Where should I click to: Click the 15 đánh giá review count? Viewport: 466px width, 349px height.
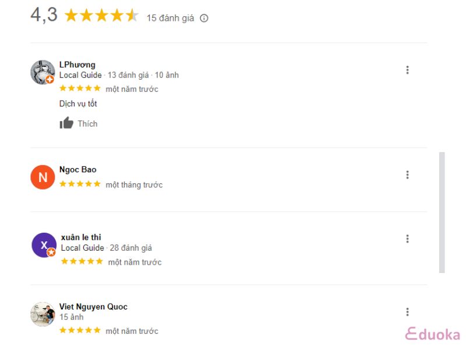[170, 18]
